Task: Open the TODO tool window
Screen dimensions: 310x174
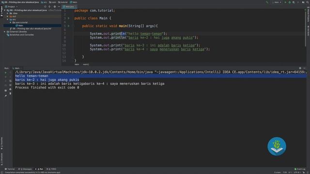Action: point(51,169)
